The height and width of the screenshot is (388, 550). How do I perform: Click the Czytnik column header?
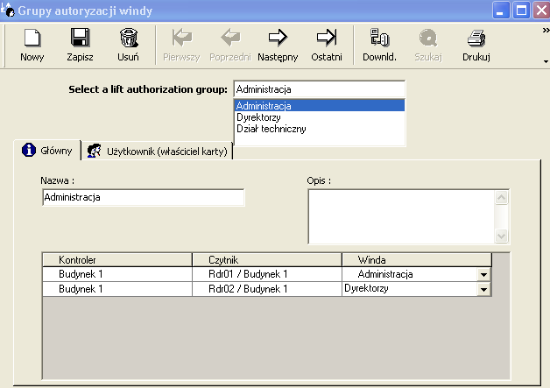pyautogui.click(x=267, y=260)
